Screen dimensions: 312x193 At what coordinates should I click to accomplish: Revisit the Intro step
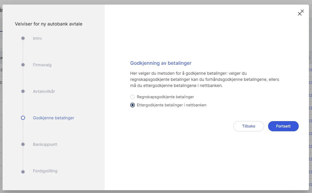[x=37, y=38]
